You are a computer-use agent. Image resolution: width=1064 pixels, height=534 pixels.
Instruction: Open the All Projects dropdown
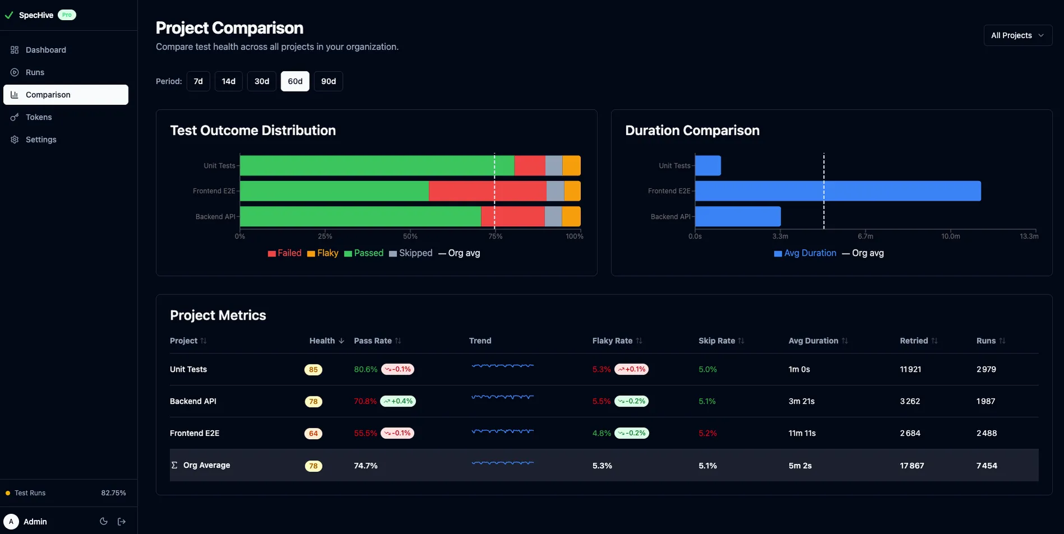click(1017, 35)
